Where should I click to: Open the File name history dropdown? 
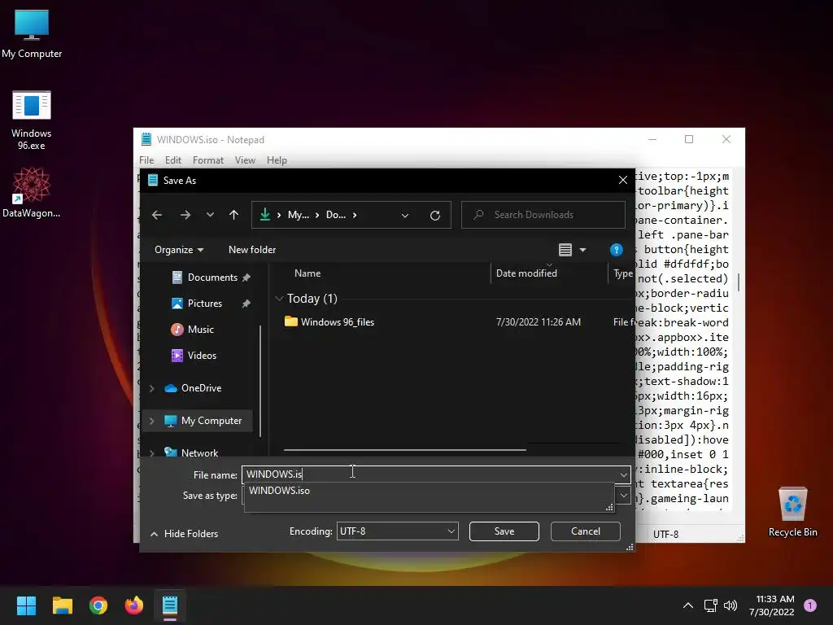624,474
